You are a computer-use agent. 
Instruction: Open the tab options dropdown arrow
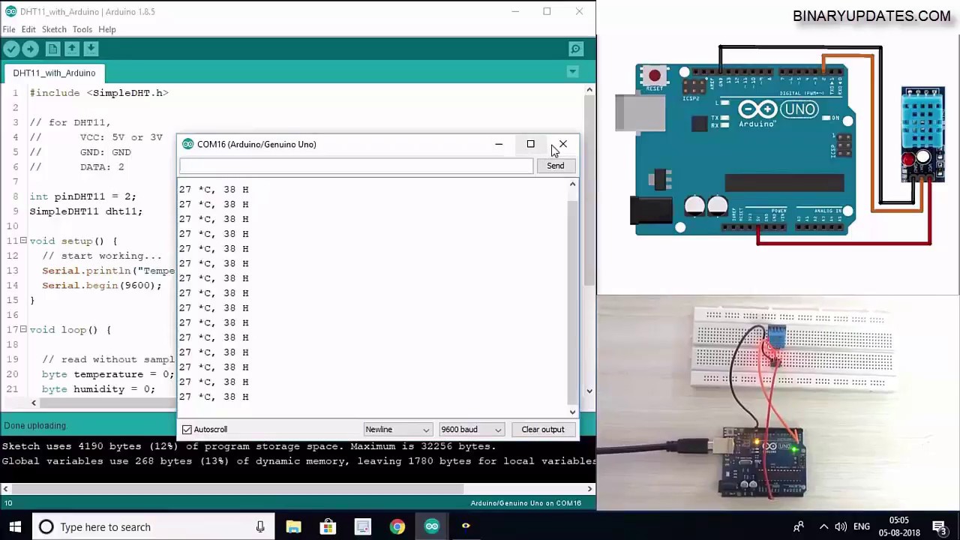click(x=572, y=72)
